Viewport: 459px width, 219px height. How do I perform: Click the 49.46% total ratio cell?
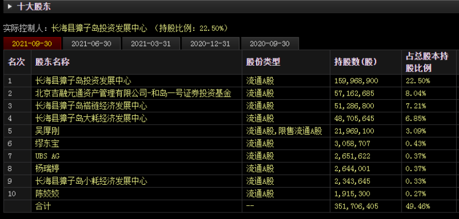(418, 206)
